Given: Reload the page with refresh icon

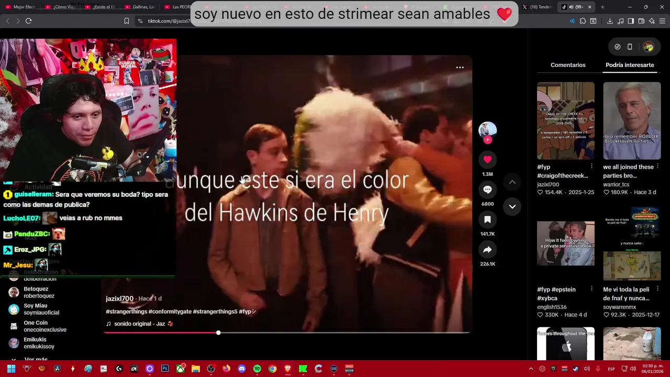Looking at the screenshot, I should (x=28, y=21).
